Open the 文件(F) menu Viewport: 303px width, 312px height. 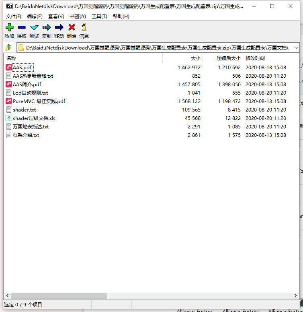[14, 17]
